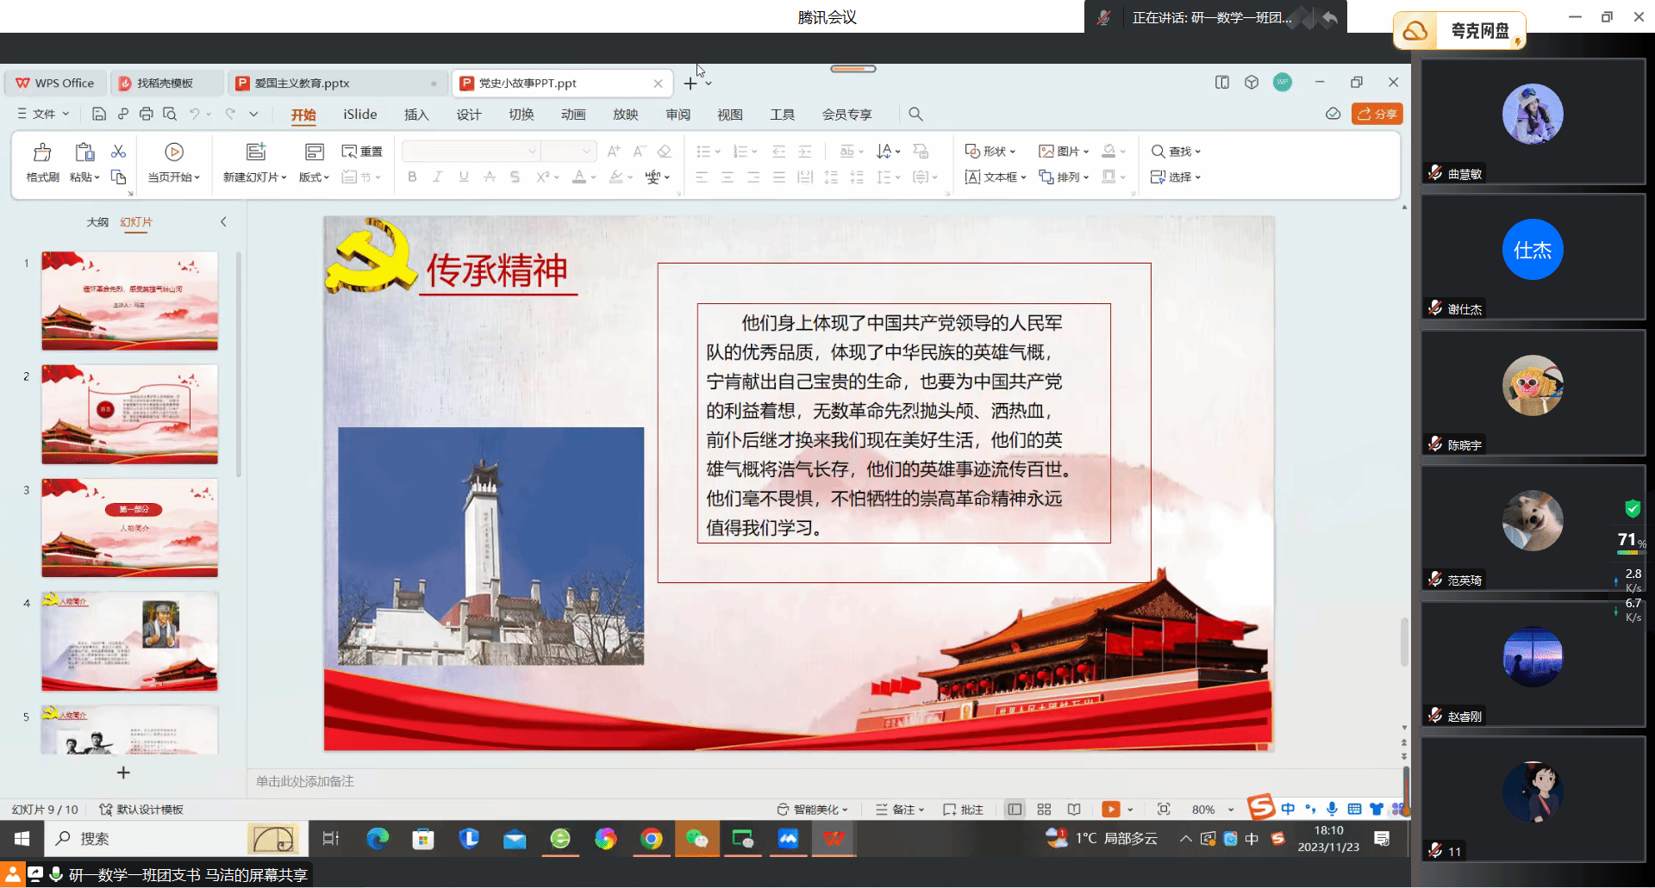The height and width of the screenshot is (888, 1655).
Task: Switch to the 爱国主义教育.pptx document tab
Action: (x=302, y=84)
